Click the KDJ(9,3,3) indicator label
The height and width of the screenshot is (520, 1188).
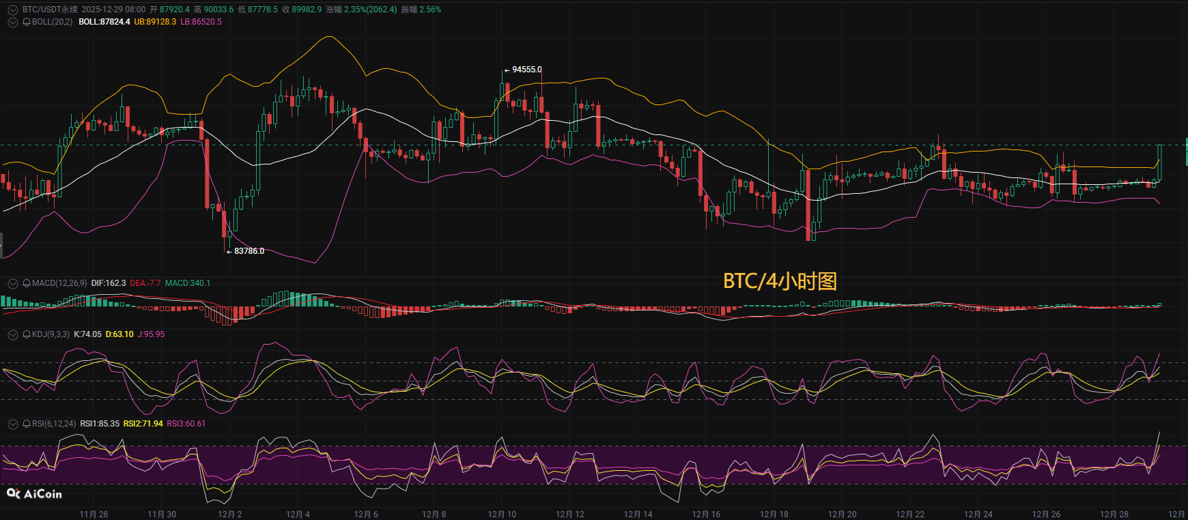[x=51, y=334]
